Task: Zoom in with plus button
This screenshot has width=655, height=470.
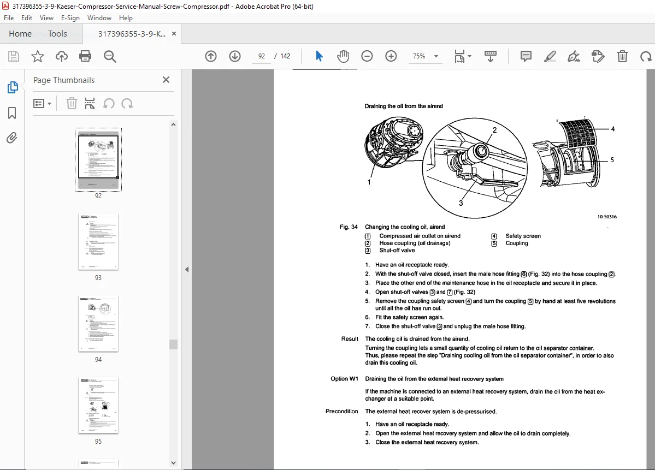Action: (x=391, y=56)
